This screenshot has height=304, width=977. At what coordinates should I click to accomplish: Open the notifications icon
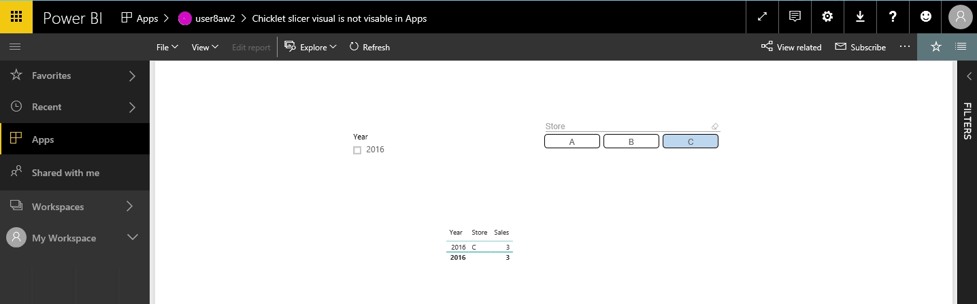click(795, 17)
